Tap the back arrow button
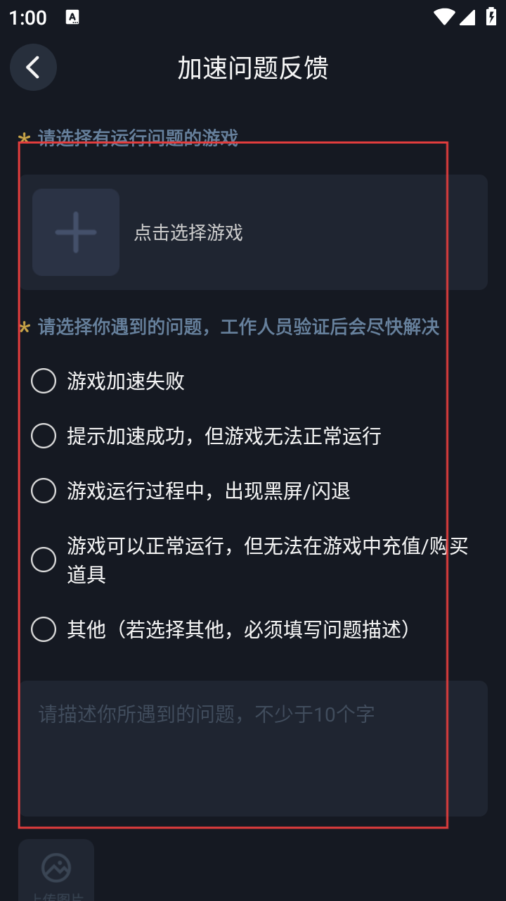Viewport: 506px width, 901px height. click(x=33, y=68)
